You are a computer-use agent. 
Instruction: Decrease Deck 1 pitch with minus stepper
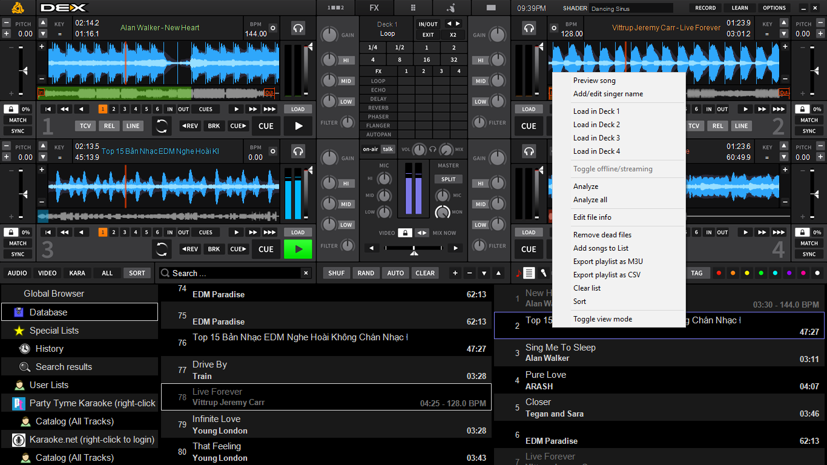coord(7,23)
